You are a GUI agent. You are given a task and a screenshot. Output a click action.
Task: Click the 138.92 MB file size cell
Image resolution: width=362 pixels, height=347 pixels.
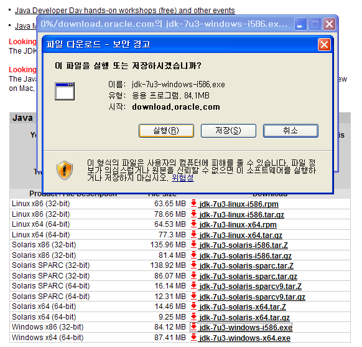(168, 265)
